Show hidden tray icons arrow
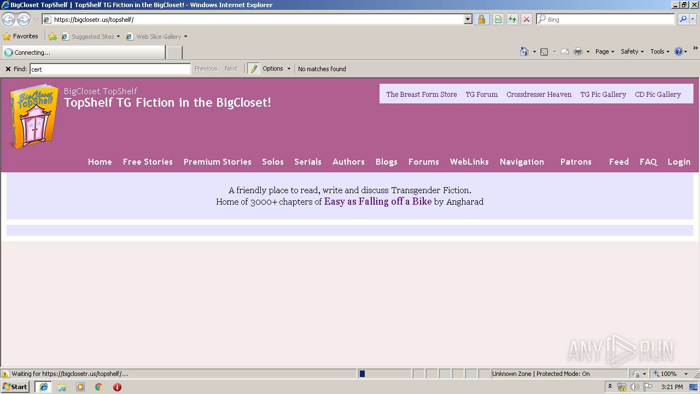The width and height of the screenshot is (700, 394). point(610,387)
